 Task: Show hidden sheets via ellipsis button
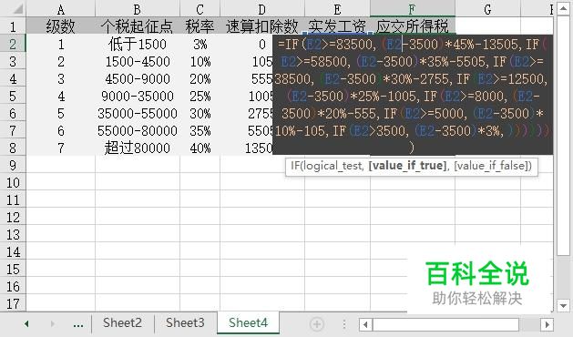(78, 324)
